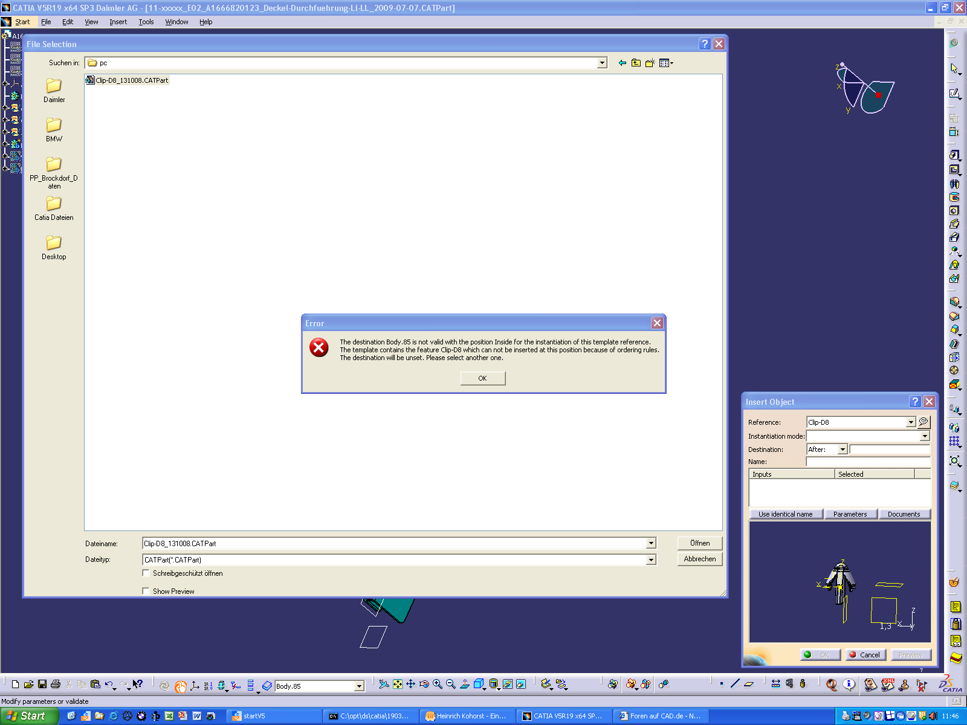This screenshot has height=725, width=967.
Task: Enable the Show Preview checkbox
Action: tap(146, 591)
